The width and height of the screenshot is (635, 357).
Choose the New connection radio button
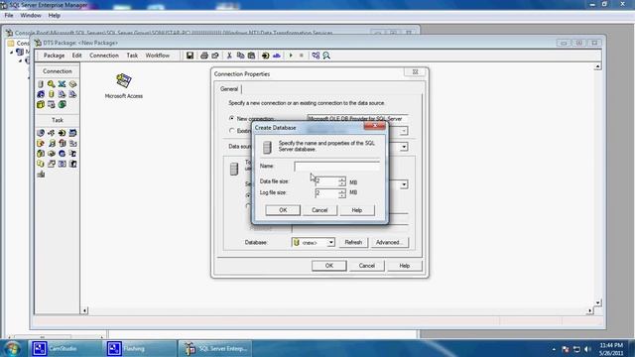[x=231, y=118]
